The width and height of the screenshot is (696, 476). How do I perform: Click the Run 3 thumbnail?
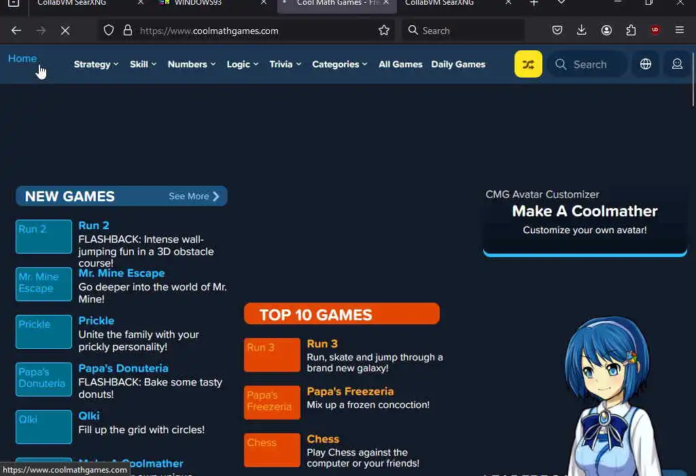tap(272, 355)
